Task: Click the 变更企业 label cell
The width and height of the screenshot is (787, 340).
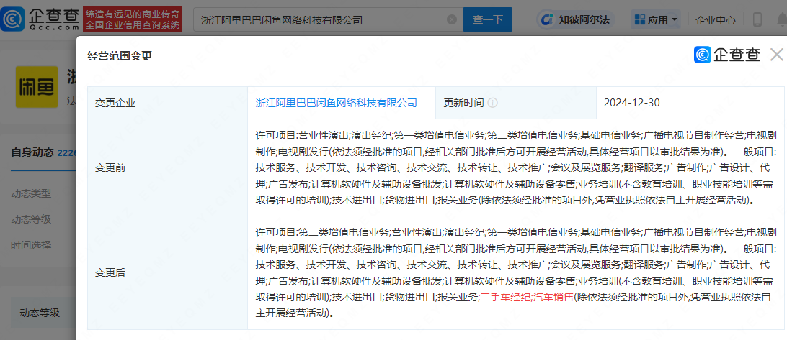Action: [167, 103]
